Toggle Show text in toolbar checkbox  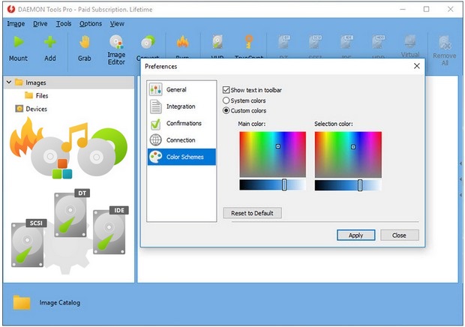tap(226, 90)
